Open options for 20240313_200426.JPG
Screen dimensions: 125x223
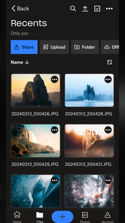[x=55, y=79]
